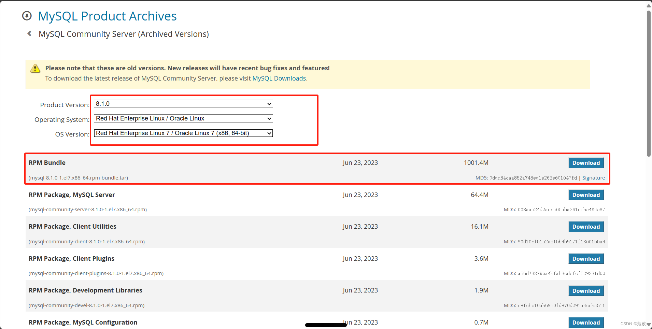Select filename mysql-community-client-8.1.0-1.el7.x86_64.rpm

(x=87, y=242)
